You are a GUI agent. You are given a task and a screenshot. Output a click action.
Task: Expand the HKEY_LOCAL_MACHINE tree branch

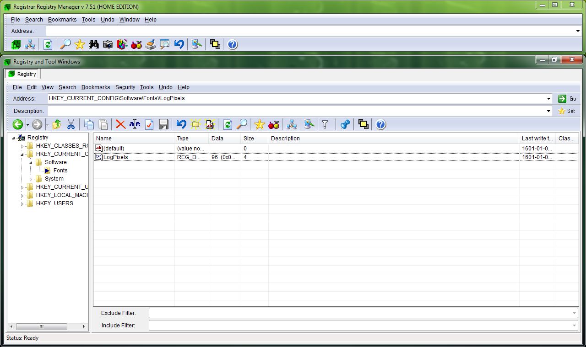(x=22, y=195)
